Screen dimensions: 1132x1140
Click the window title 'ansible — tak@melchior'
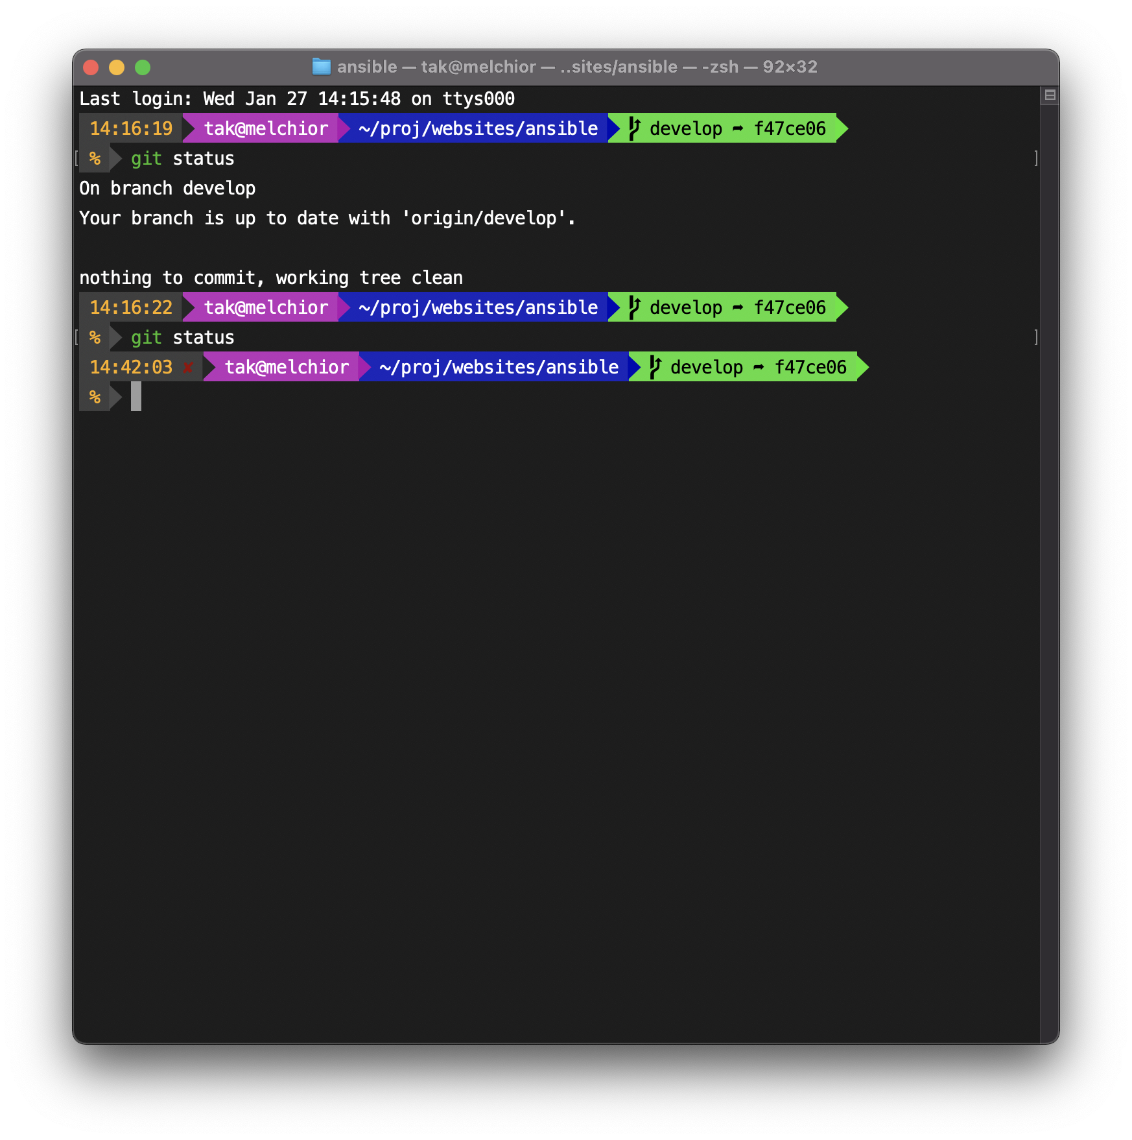coord(436,67)
